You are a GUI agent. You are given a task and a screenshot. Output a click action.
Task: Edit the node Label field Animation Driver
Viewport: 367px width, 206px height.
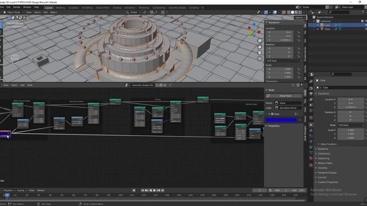point(288,108)
